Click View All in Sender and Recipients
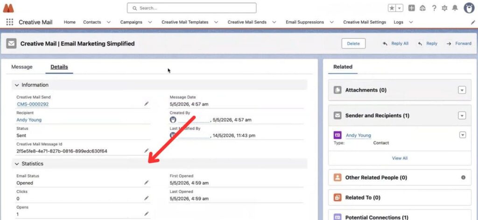The height and width of the screenshot is (220, 478). [400, 158]
